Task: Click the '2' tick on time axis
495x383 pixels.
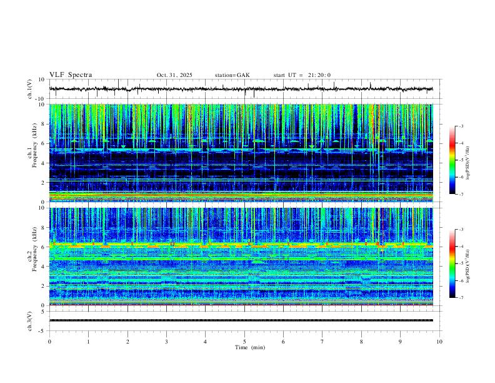Action: tap(127, 342)
